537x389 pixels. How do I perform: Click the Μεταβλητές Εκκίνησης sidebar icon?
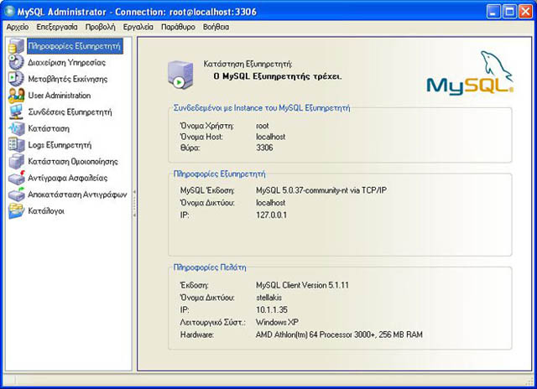(17, 79)
